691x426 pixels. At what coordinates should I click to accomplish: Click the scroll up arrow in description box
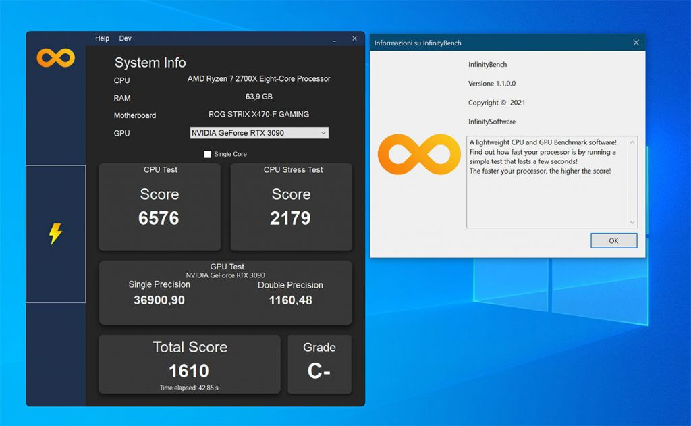click(632, 142)
